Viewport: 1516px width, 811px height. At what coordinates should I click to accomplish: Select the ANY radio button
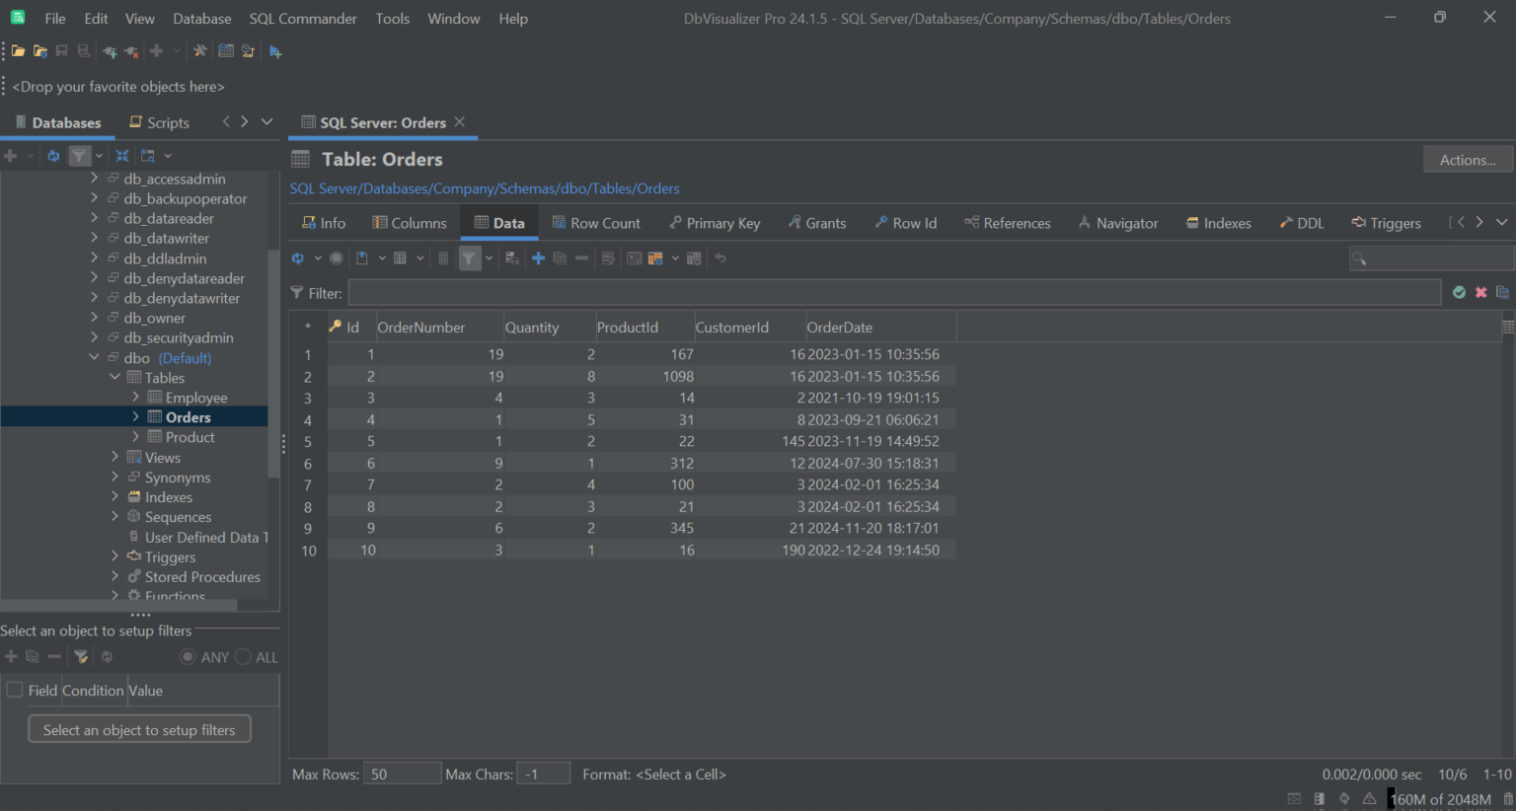point(188,657)
